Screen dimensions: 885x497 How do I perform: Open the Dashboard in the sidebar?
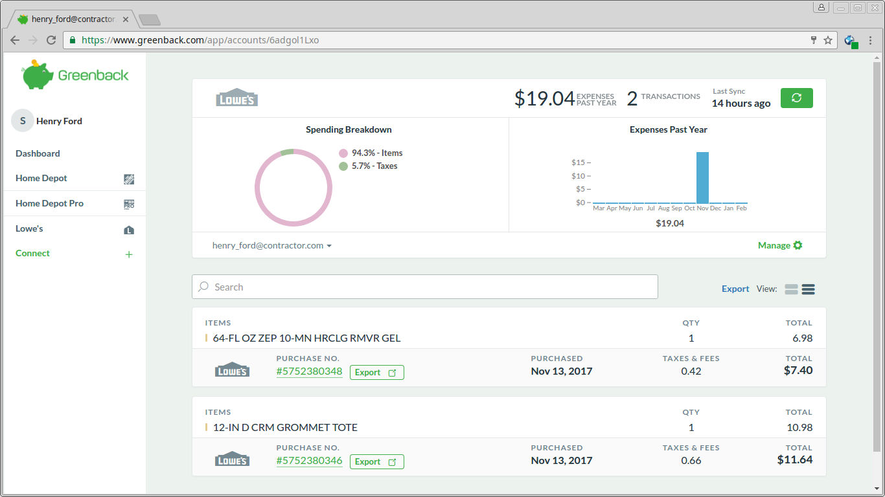tap(38, 153)
